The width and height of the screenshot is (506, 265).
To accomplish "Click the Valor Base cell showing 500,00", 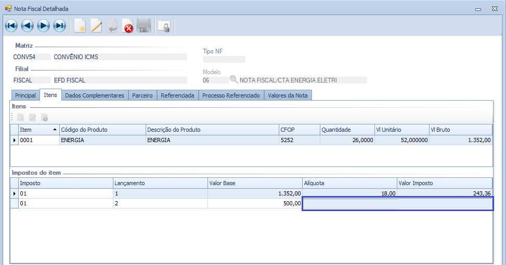I will tap(254, 204).
